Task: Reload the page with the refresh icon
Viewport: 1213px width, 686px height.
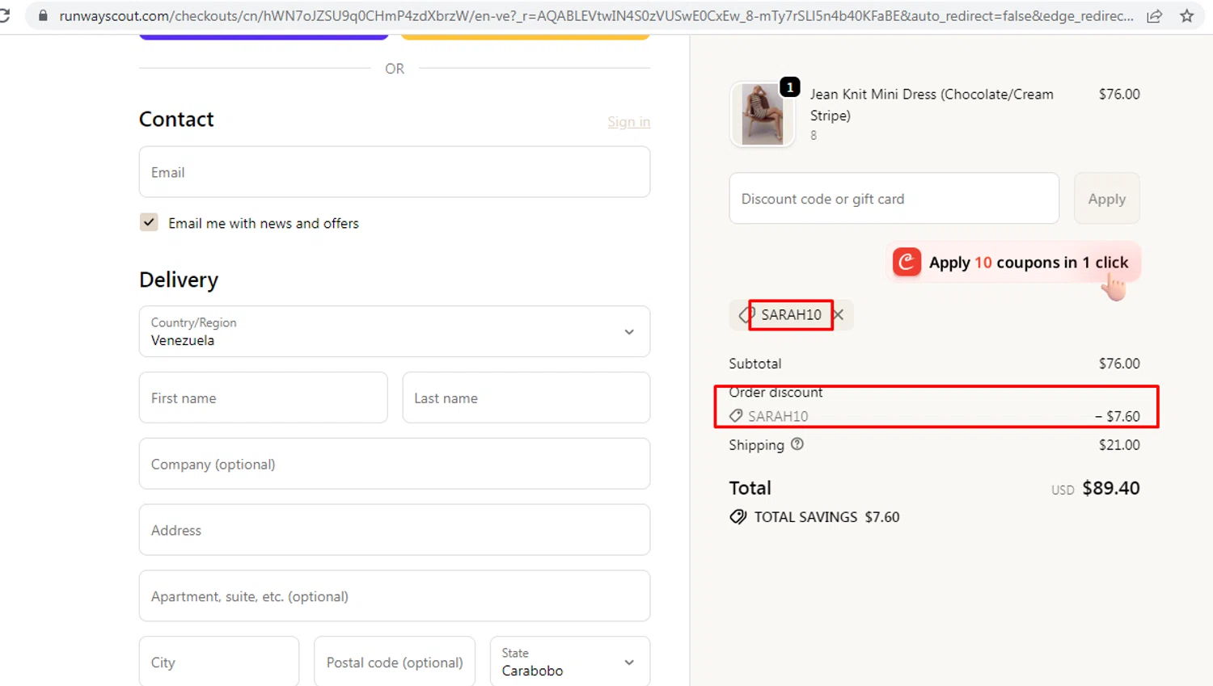Action: [x=5, y=15]
